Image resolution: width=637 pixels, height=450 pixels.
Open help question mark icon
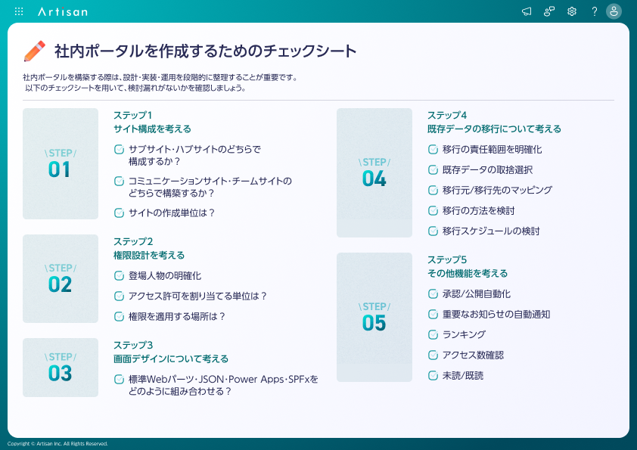click(x=595, y=11)
